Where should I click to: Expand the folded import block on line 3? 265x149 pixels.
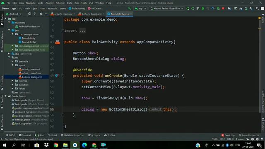pos(63,31)
